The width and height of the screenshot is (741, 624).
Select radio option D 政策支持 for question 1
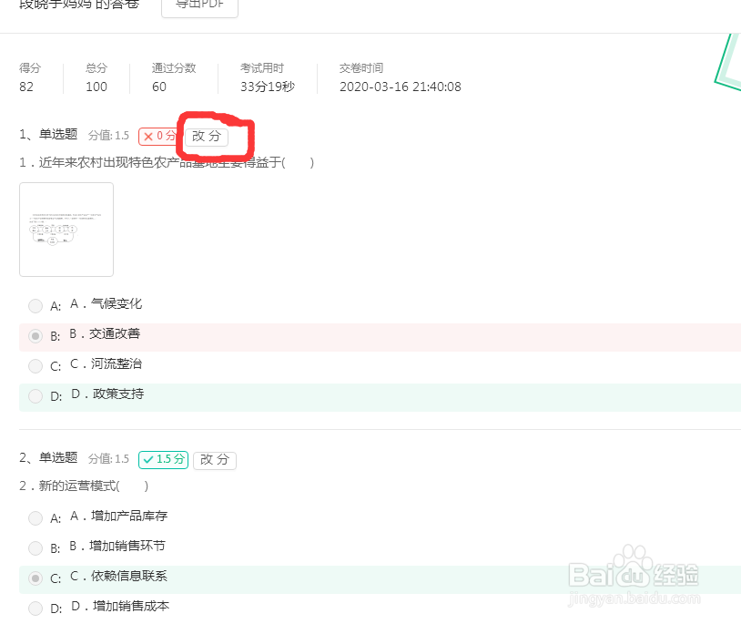(x=35, y=396)
